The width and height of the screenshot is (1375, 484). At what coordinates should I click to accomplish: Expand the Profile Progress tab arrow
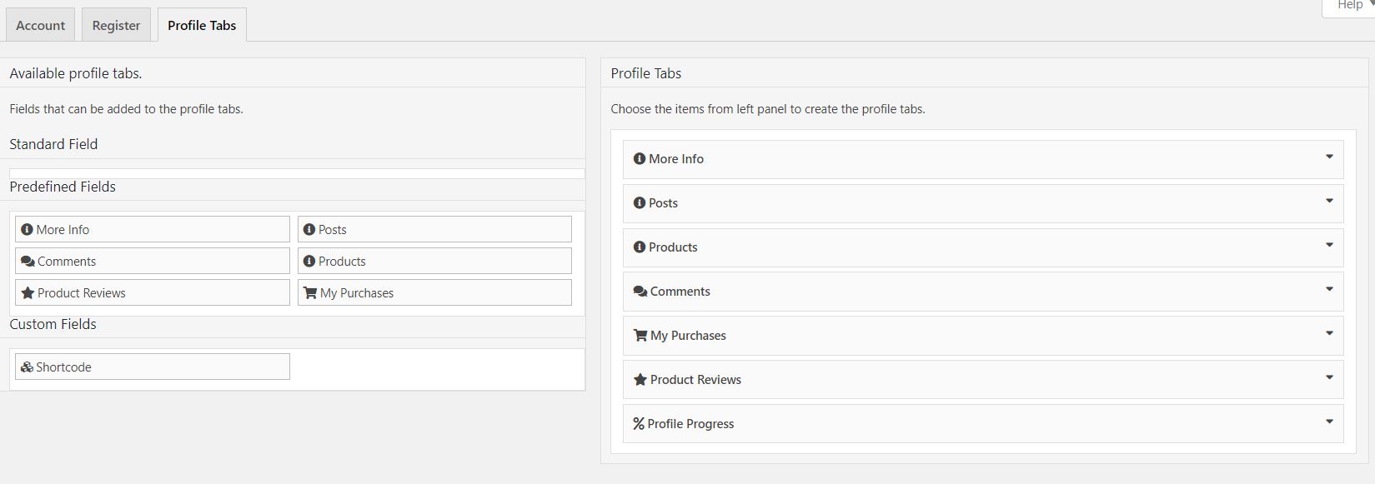[1329, 422]
